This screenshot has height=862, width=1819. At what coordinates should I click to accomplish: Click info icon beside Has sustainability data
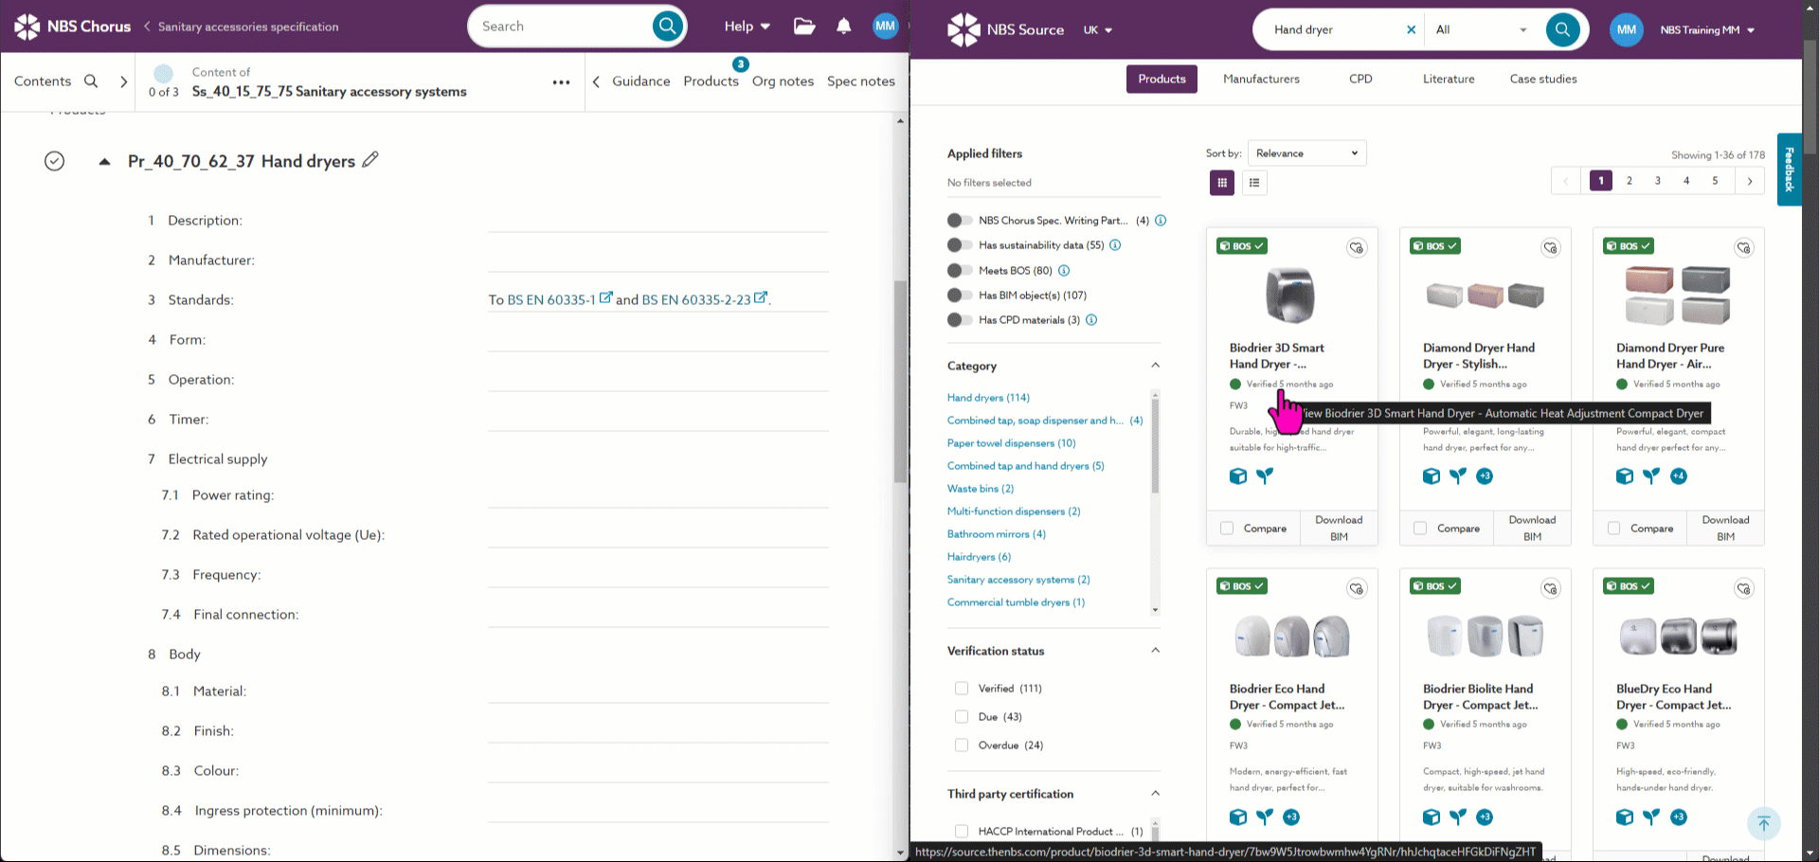tap(1115, 245)
